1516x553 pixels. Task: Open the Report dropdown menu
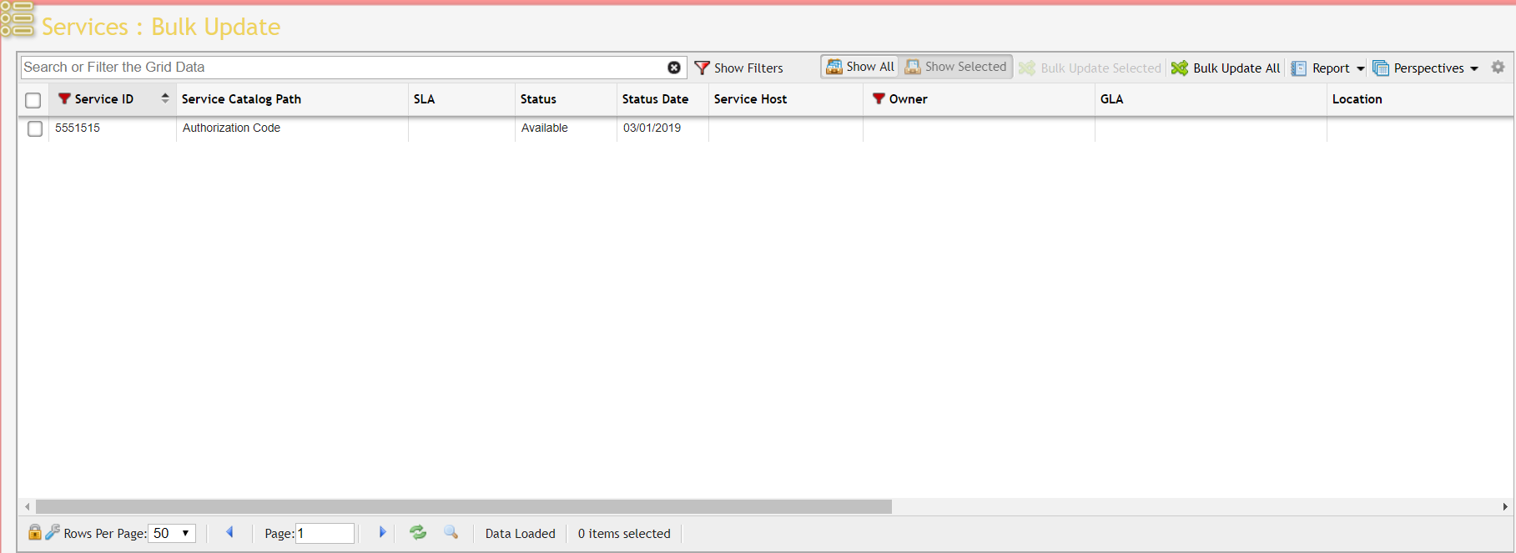click(1328, 68)
